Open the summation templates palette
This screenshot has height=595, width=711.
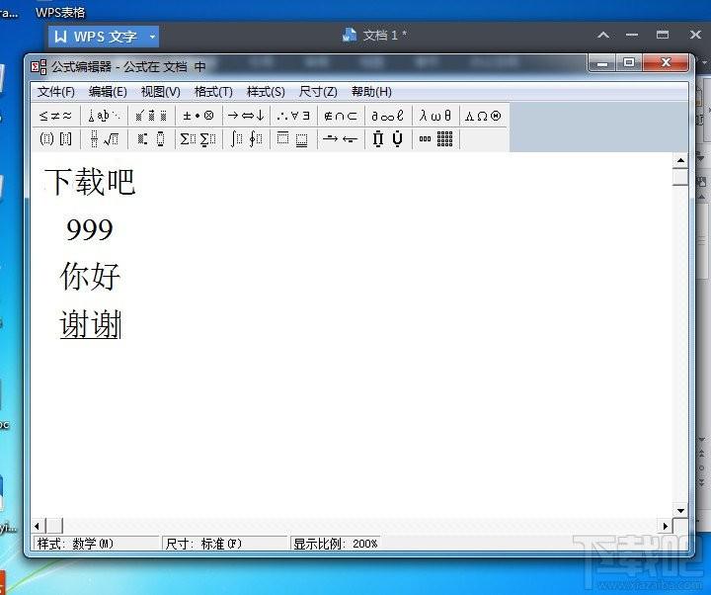point(198,139)
